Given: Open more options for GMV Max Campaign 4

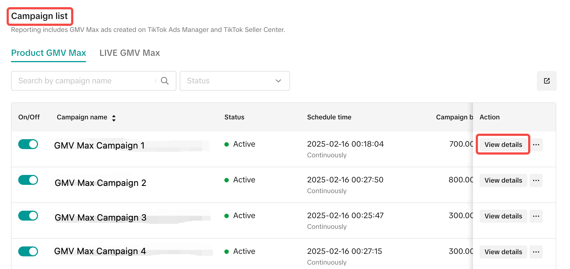Looking at the screenshot, I should (536, 252).
